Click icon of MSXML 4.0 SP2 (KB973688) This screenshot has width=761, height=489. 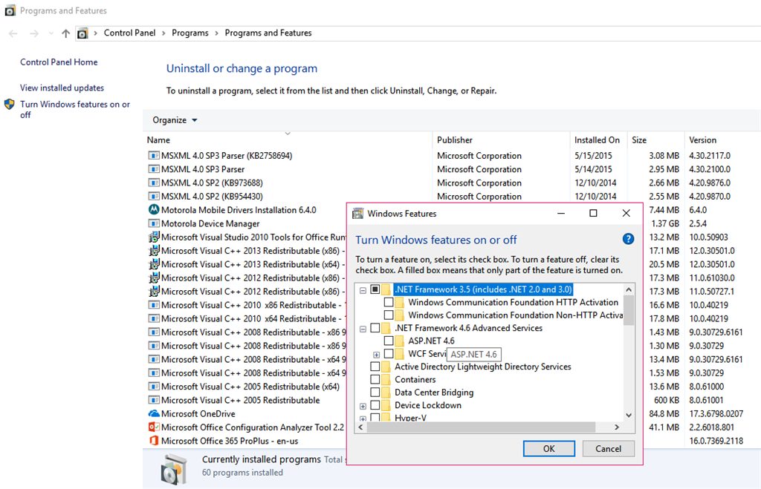click(154, 183)
